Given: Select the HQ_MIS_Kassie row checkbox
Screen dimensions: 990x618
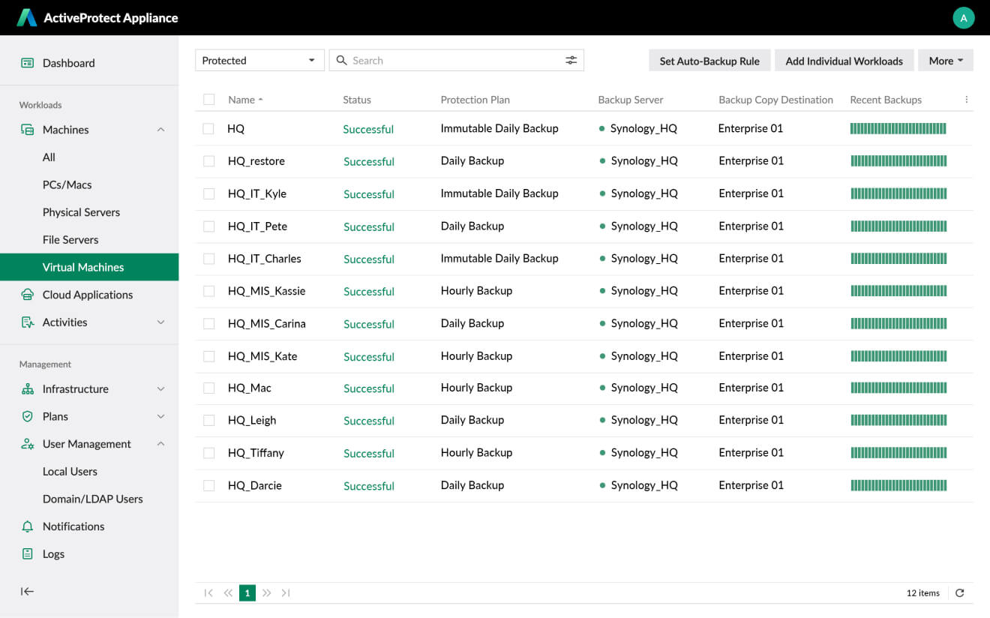Looking at the screenshot, I should [x=208, y=291].
